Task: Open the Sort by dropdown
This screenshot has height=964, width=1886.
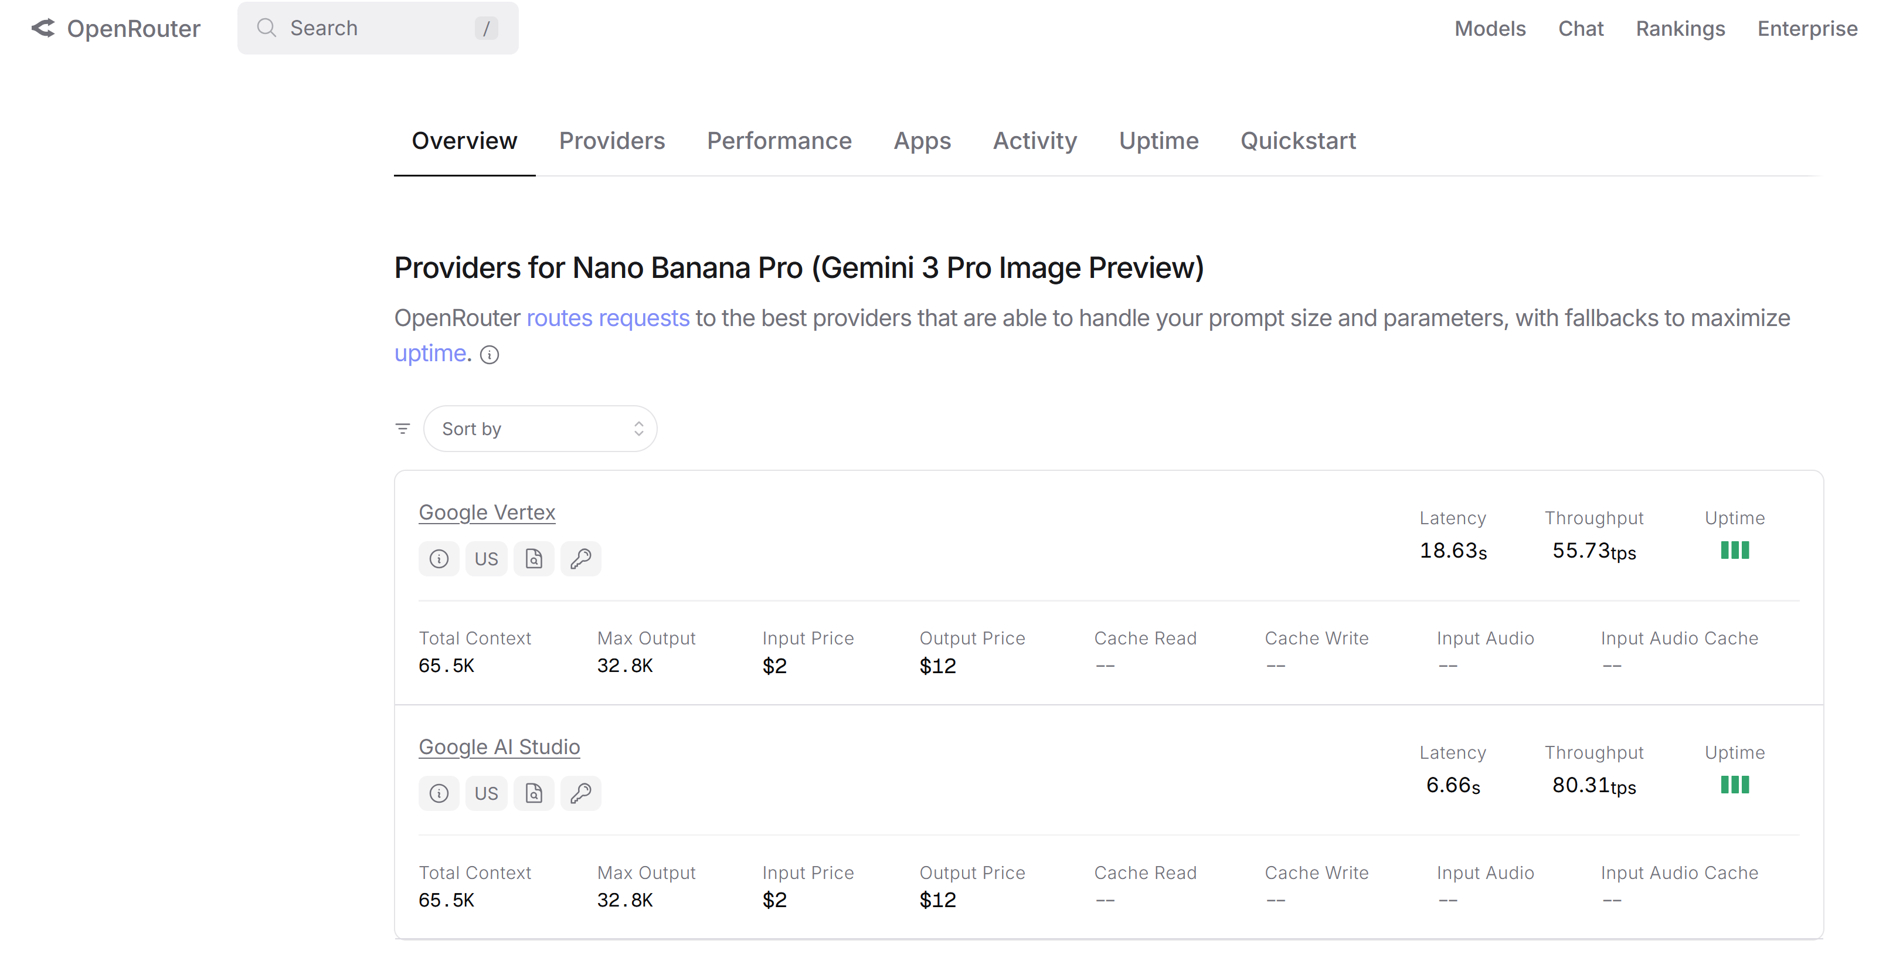Action: pyautogui.click(x=541, y=429)
